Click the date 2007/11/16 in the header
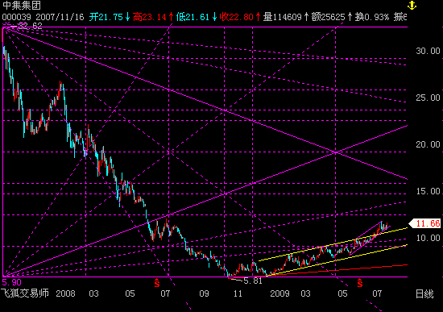 [x=60, y=17]
